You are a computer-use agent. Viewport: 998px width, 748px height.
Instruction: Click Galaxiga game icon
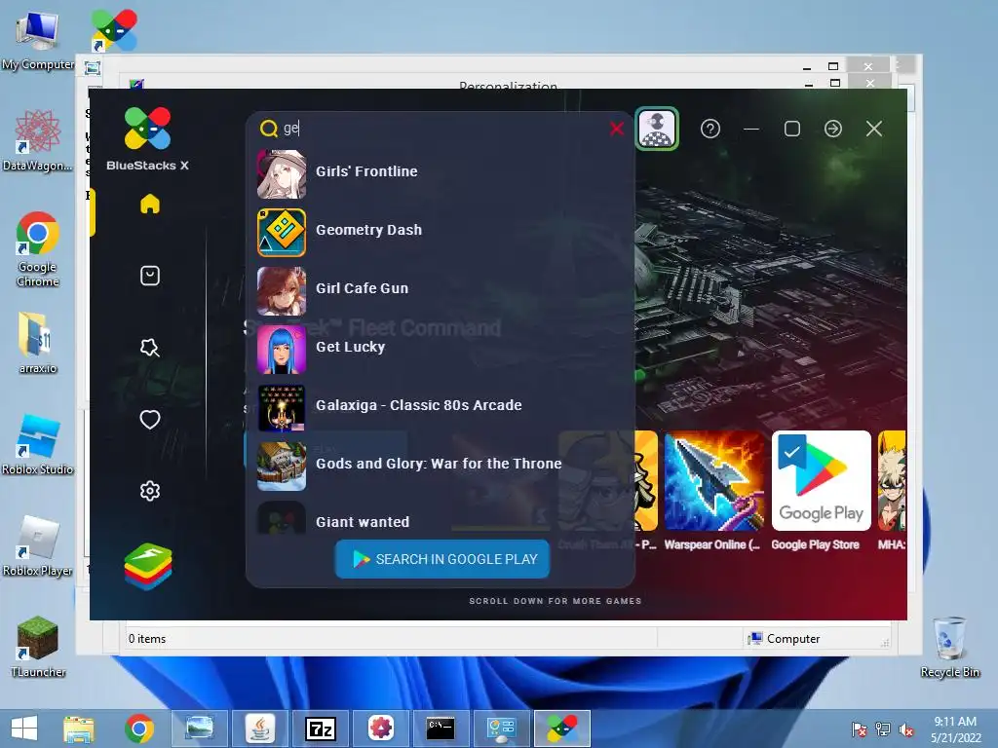tap(282, 408)
